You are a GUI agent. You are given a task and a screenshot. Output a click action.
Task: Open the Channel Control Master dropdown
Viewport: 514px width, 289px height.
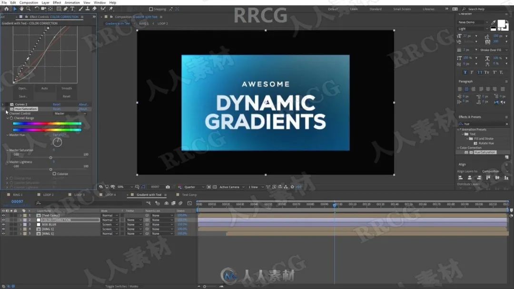coord(70,114)
